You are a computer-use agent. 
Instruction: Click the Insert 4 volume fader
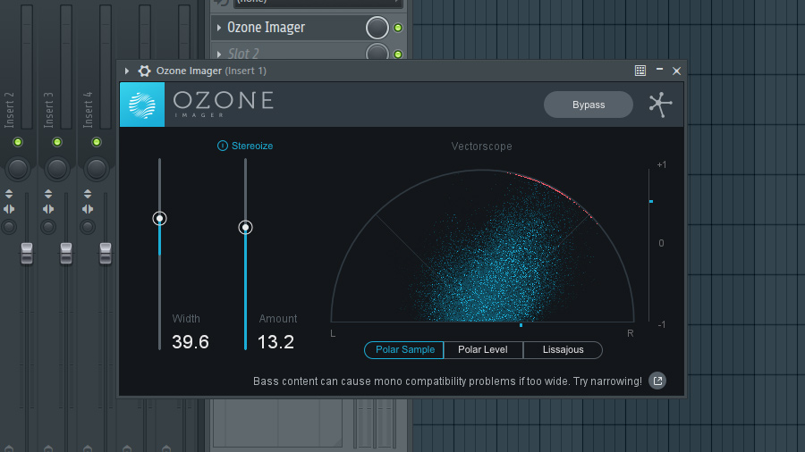pos(106,254)
